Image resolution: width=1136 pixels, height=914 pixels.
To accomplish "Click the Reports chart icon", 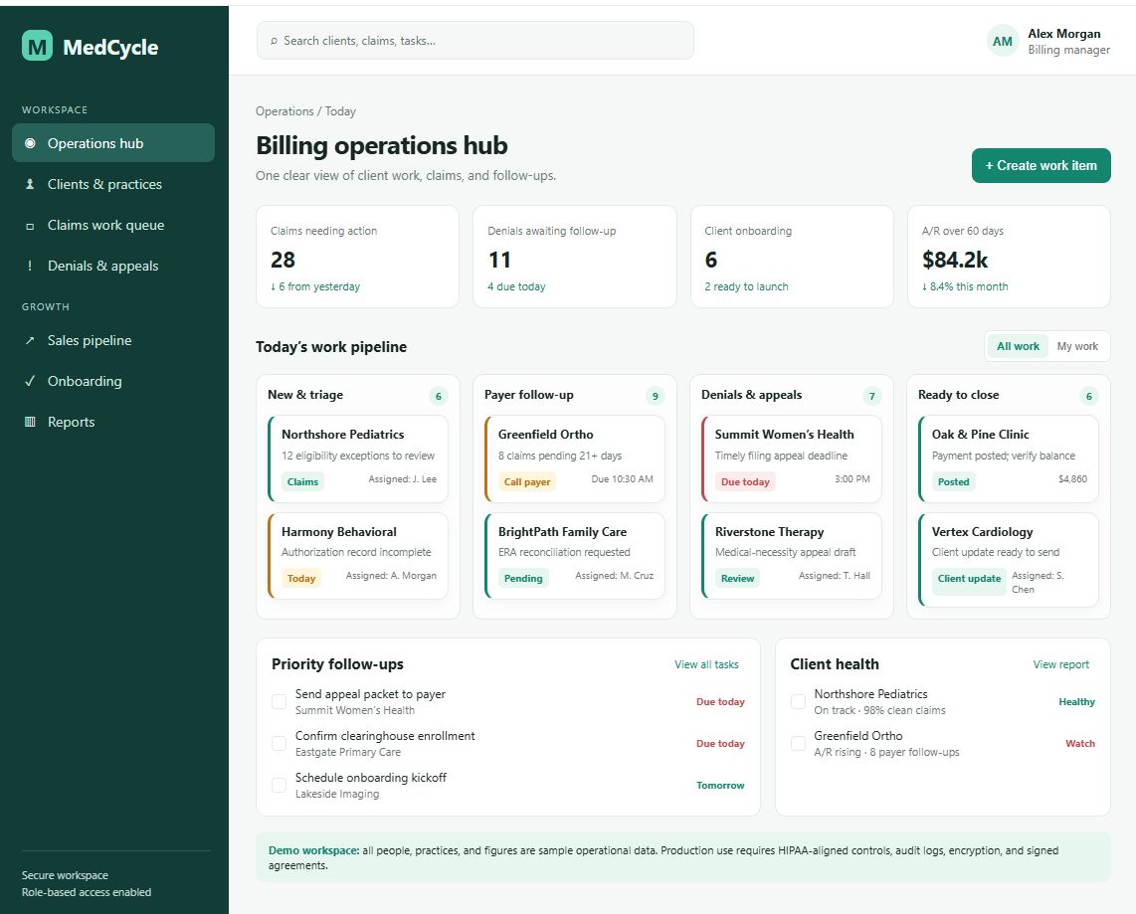I will [x=30, y=422].
